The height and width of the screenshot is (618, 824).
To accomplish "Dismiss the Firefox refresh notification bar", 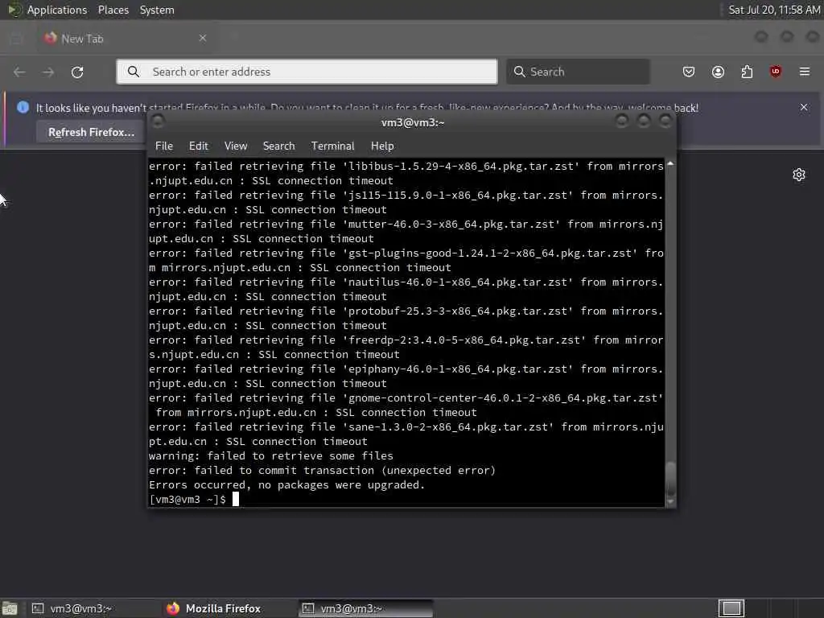I will 804,107.
